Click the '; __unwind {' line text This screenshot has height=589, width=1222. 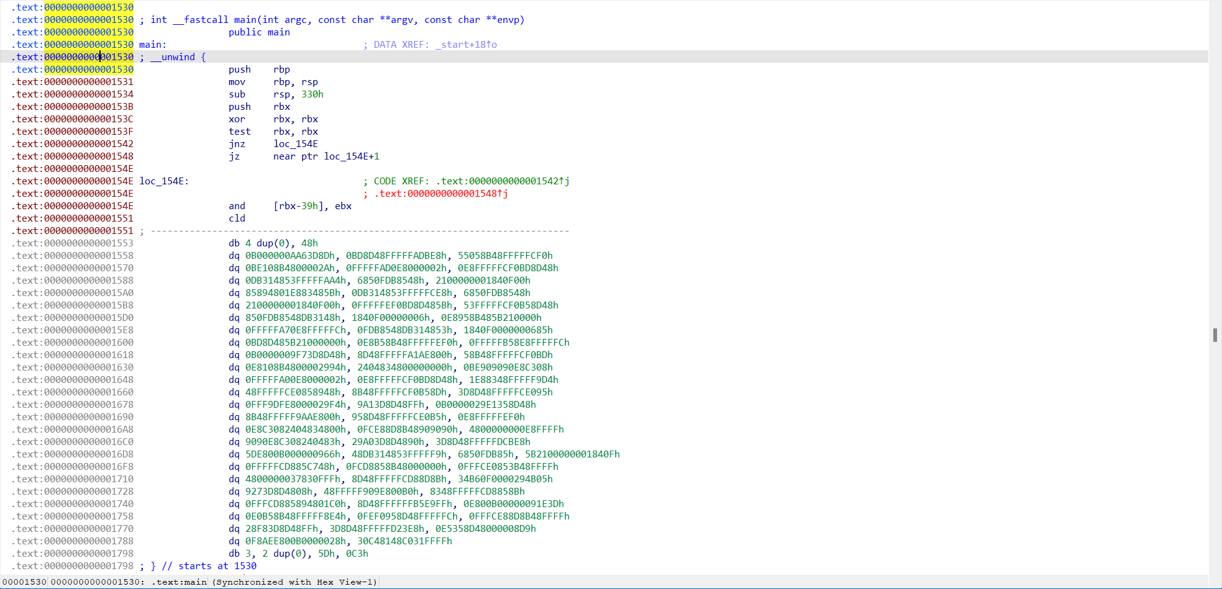pos(173,57)
